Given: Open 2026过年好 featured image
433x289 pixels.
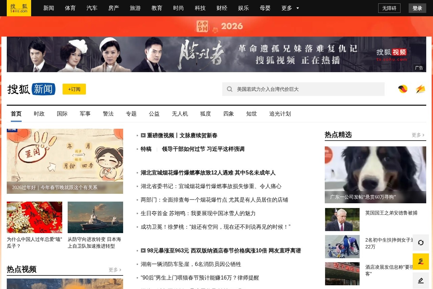Looking at the screenshot, I should [x=65, y=161].
